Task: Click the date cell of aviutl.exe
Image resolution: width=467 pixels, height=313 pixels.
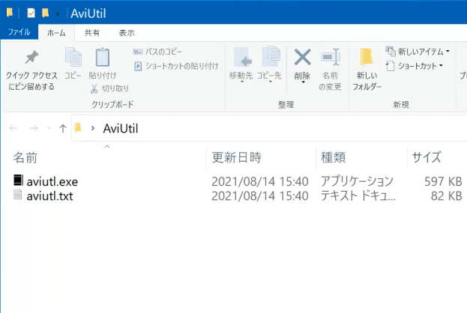Action: tap(259, 181)
